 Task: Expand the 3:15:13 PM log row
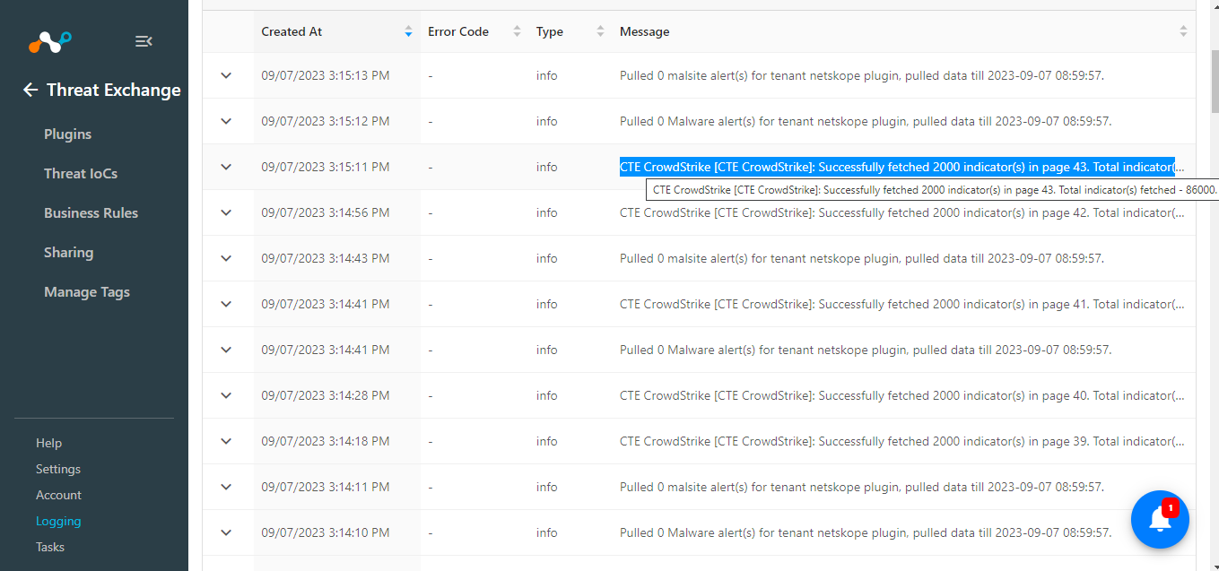(x=226, y=75)
